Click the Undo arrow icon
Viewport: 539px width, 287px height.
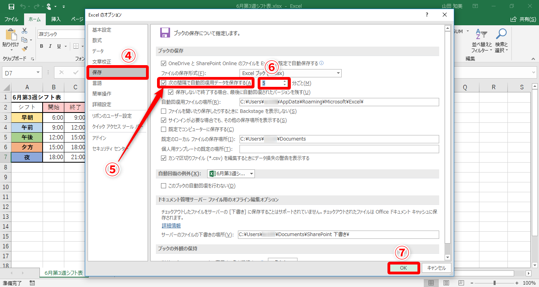[x=22, y=6]
